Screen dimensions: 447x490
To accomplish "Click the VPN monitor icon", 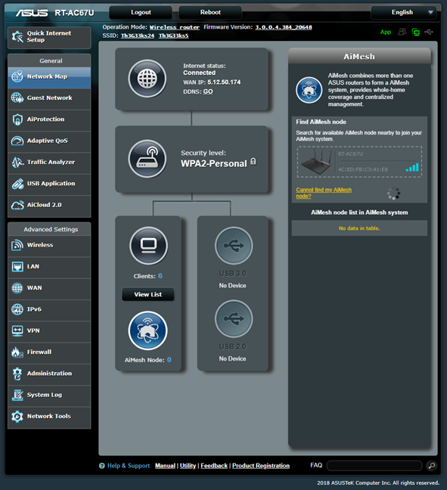I will 17,331.
